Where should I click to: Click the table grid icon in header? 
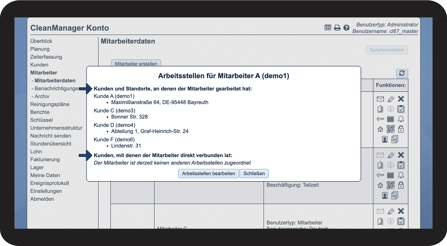pyautogui.click(x=328, y=28)
